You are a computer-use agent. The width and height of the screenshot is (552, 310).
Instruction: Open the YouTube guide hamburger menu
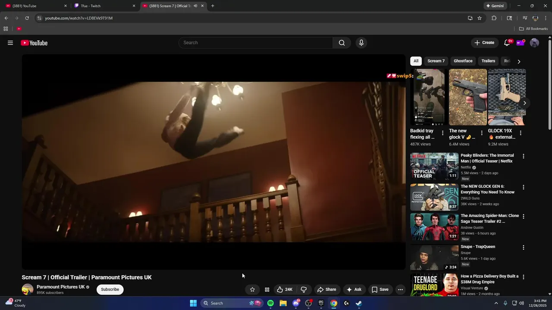click(10, 43)
